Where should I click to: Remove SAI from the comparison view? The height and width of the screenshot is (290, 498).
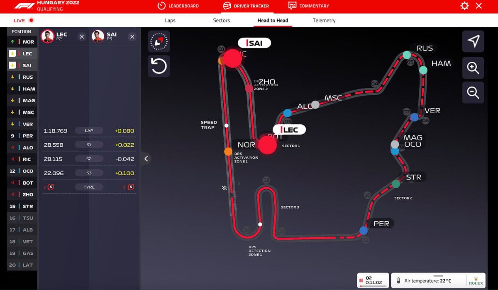[132, 36]
